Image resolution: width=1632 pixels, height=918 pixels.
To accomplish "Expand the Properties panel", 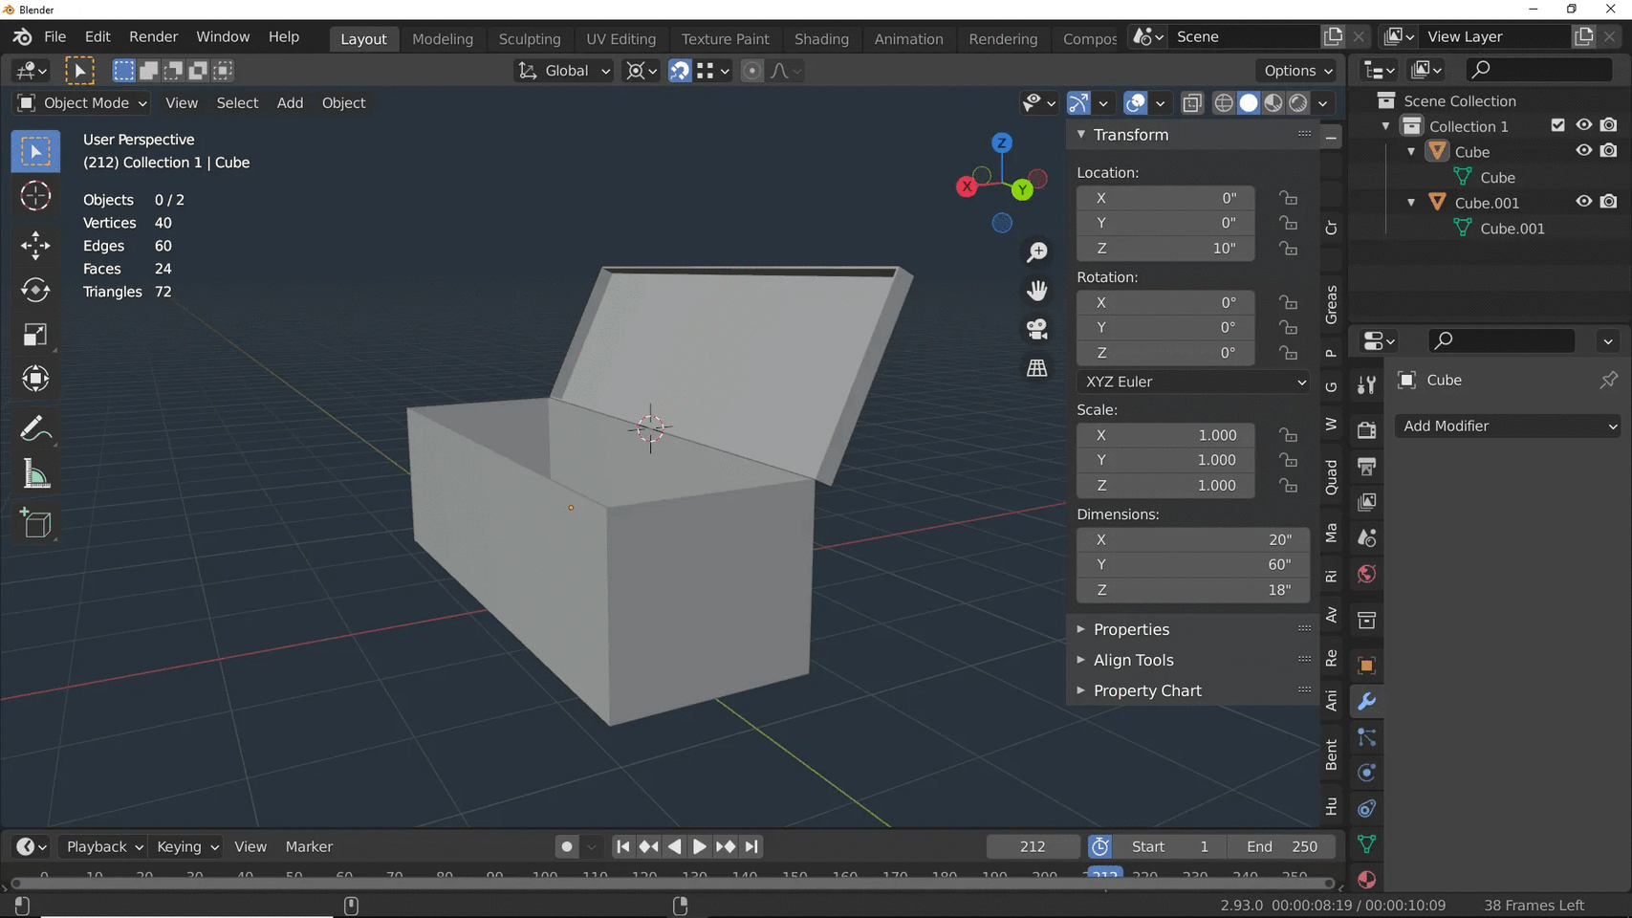I will (x=1081, y=629).
